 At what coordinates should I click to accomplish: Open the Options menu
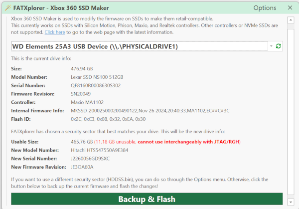click(265, 8)
